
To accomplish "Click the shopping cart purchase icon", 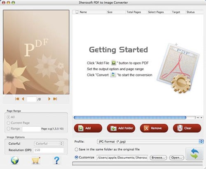I will click(x=36, y=160).
